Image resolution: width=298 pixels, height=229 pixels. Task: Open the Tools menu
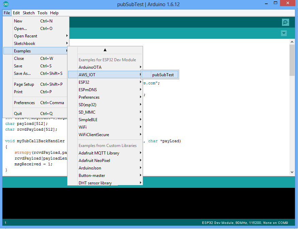(x=43, y=13)
